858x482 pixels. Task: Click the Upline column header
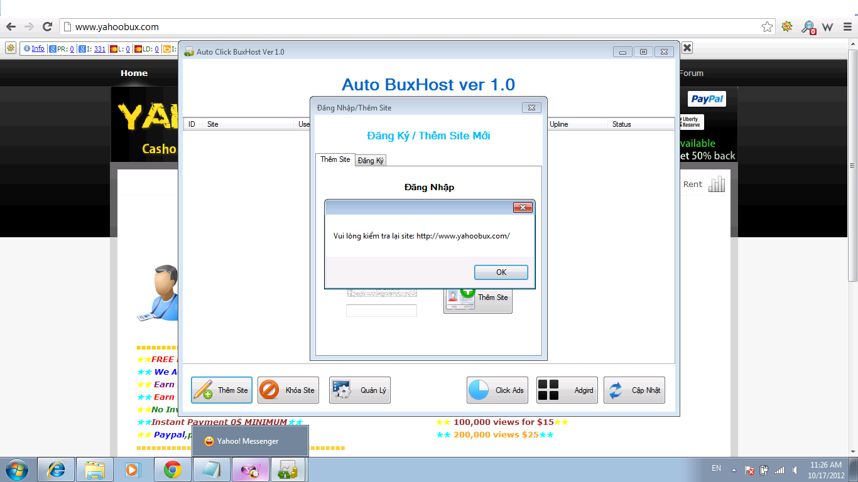[x=578, y=124]
